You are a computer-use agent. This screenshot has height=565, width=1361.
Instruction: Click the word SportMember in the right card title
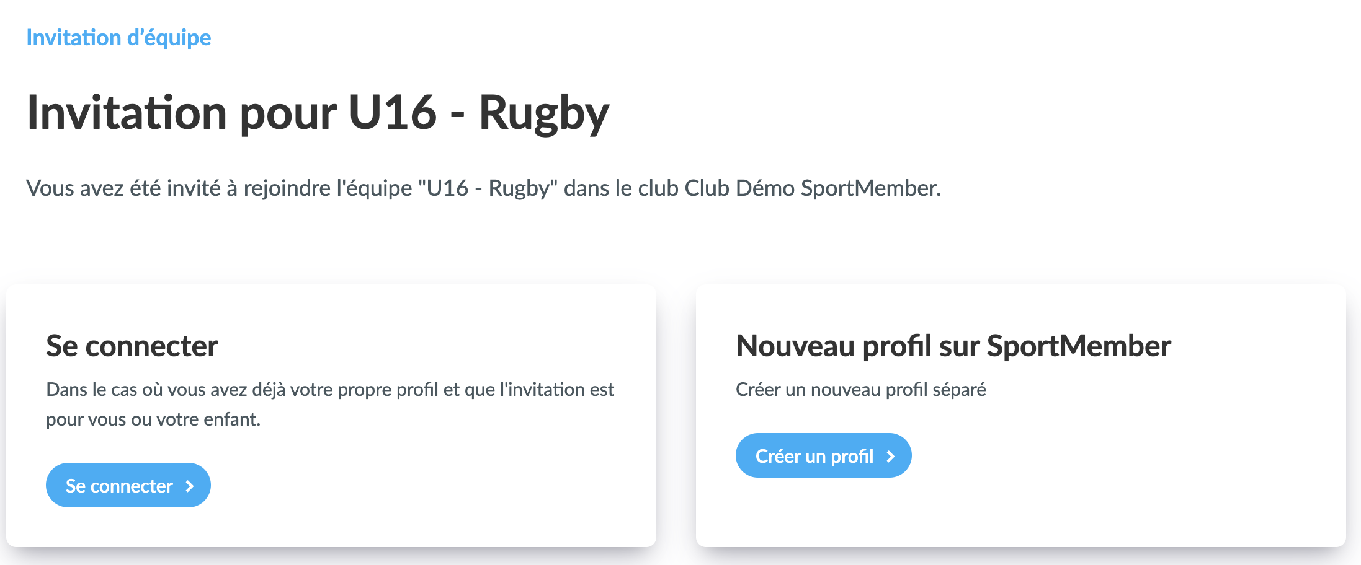coord(1078,346)
